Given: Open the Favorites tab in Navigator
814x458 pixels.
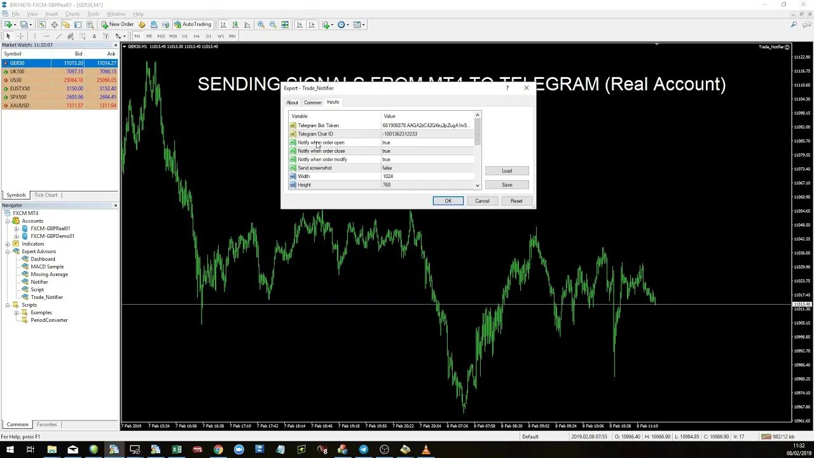Looking at the screenshot, I should 46,424.
